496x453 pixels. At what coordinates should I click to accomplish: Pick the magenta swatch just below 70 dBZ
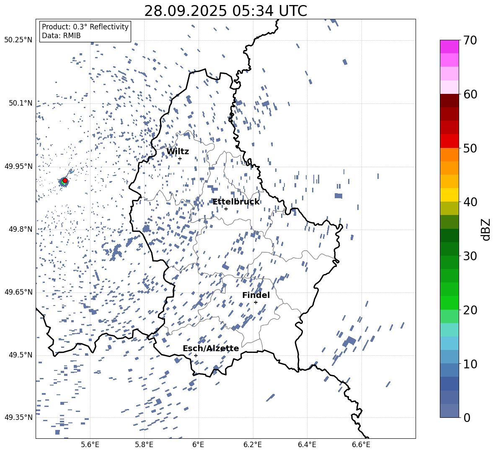click(x=449, y=47)
